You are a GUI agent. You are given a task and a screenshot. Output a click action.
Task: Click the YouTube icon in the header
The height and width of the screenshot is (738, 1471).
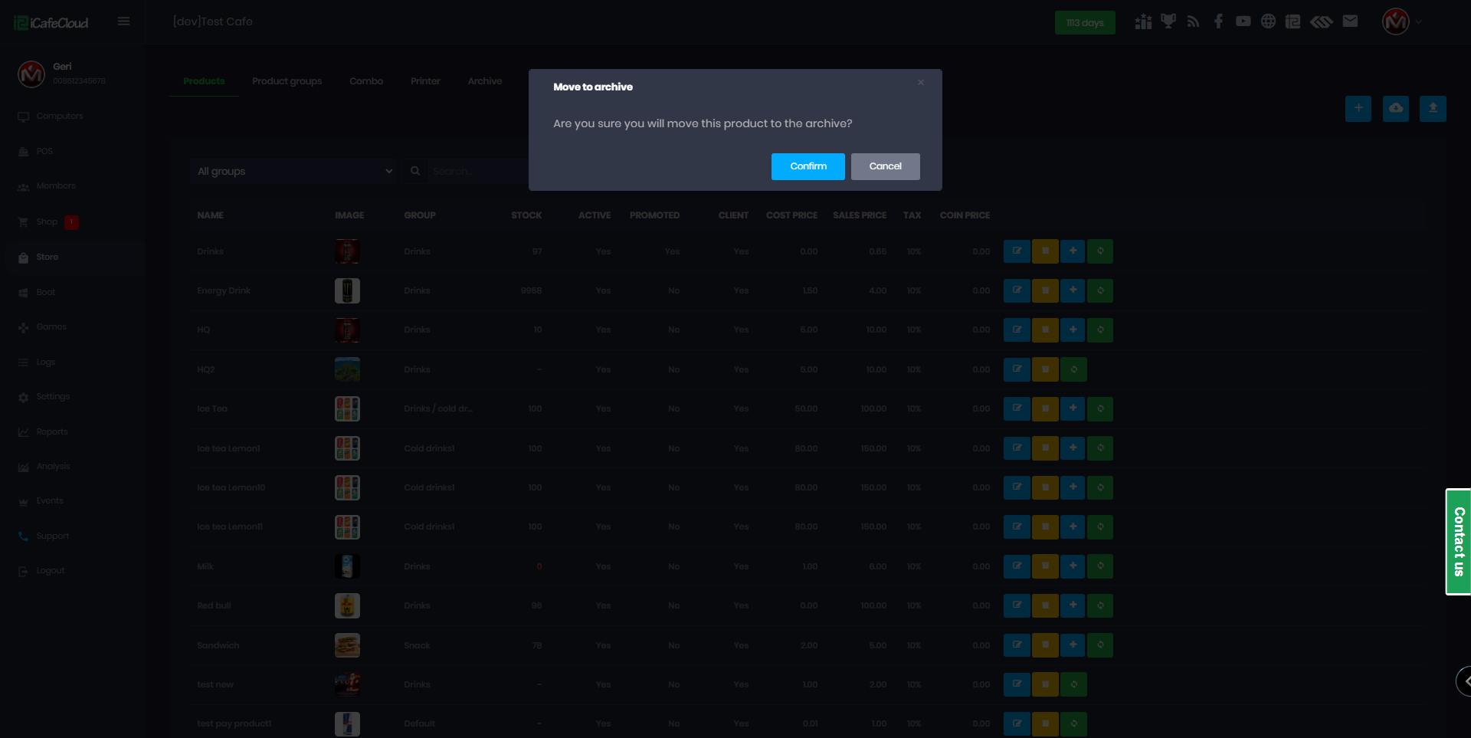[1243, 21]
